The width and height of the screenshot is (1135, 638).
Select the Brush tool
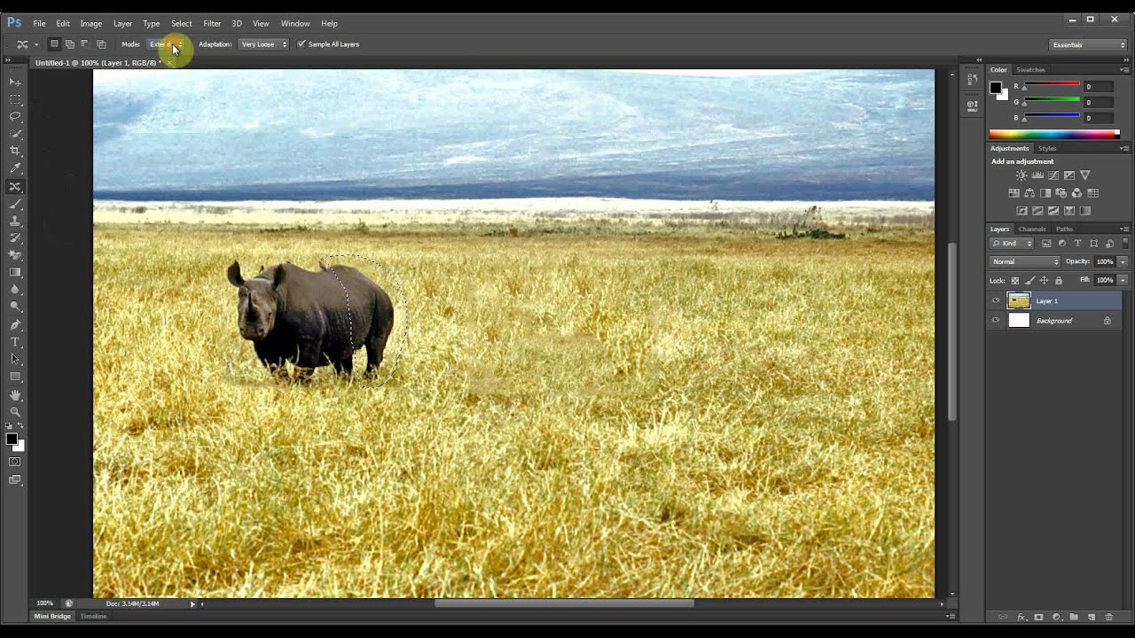point(15,204)
